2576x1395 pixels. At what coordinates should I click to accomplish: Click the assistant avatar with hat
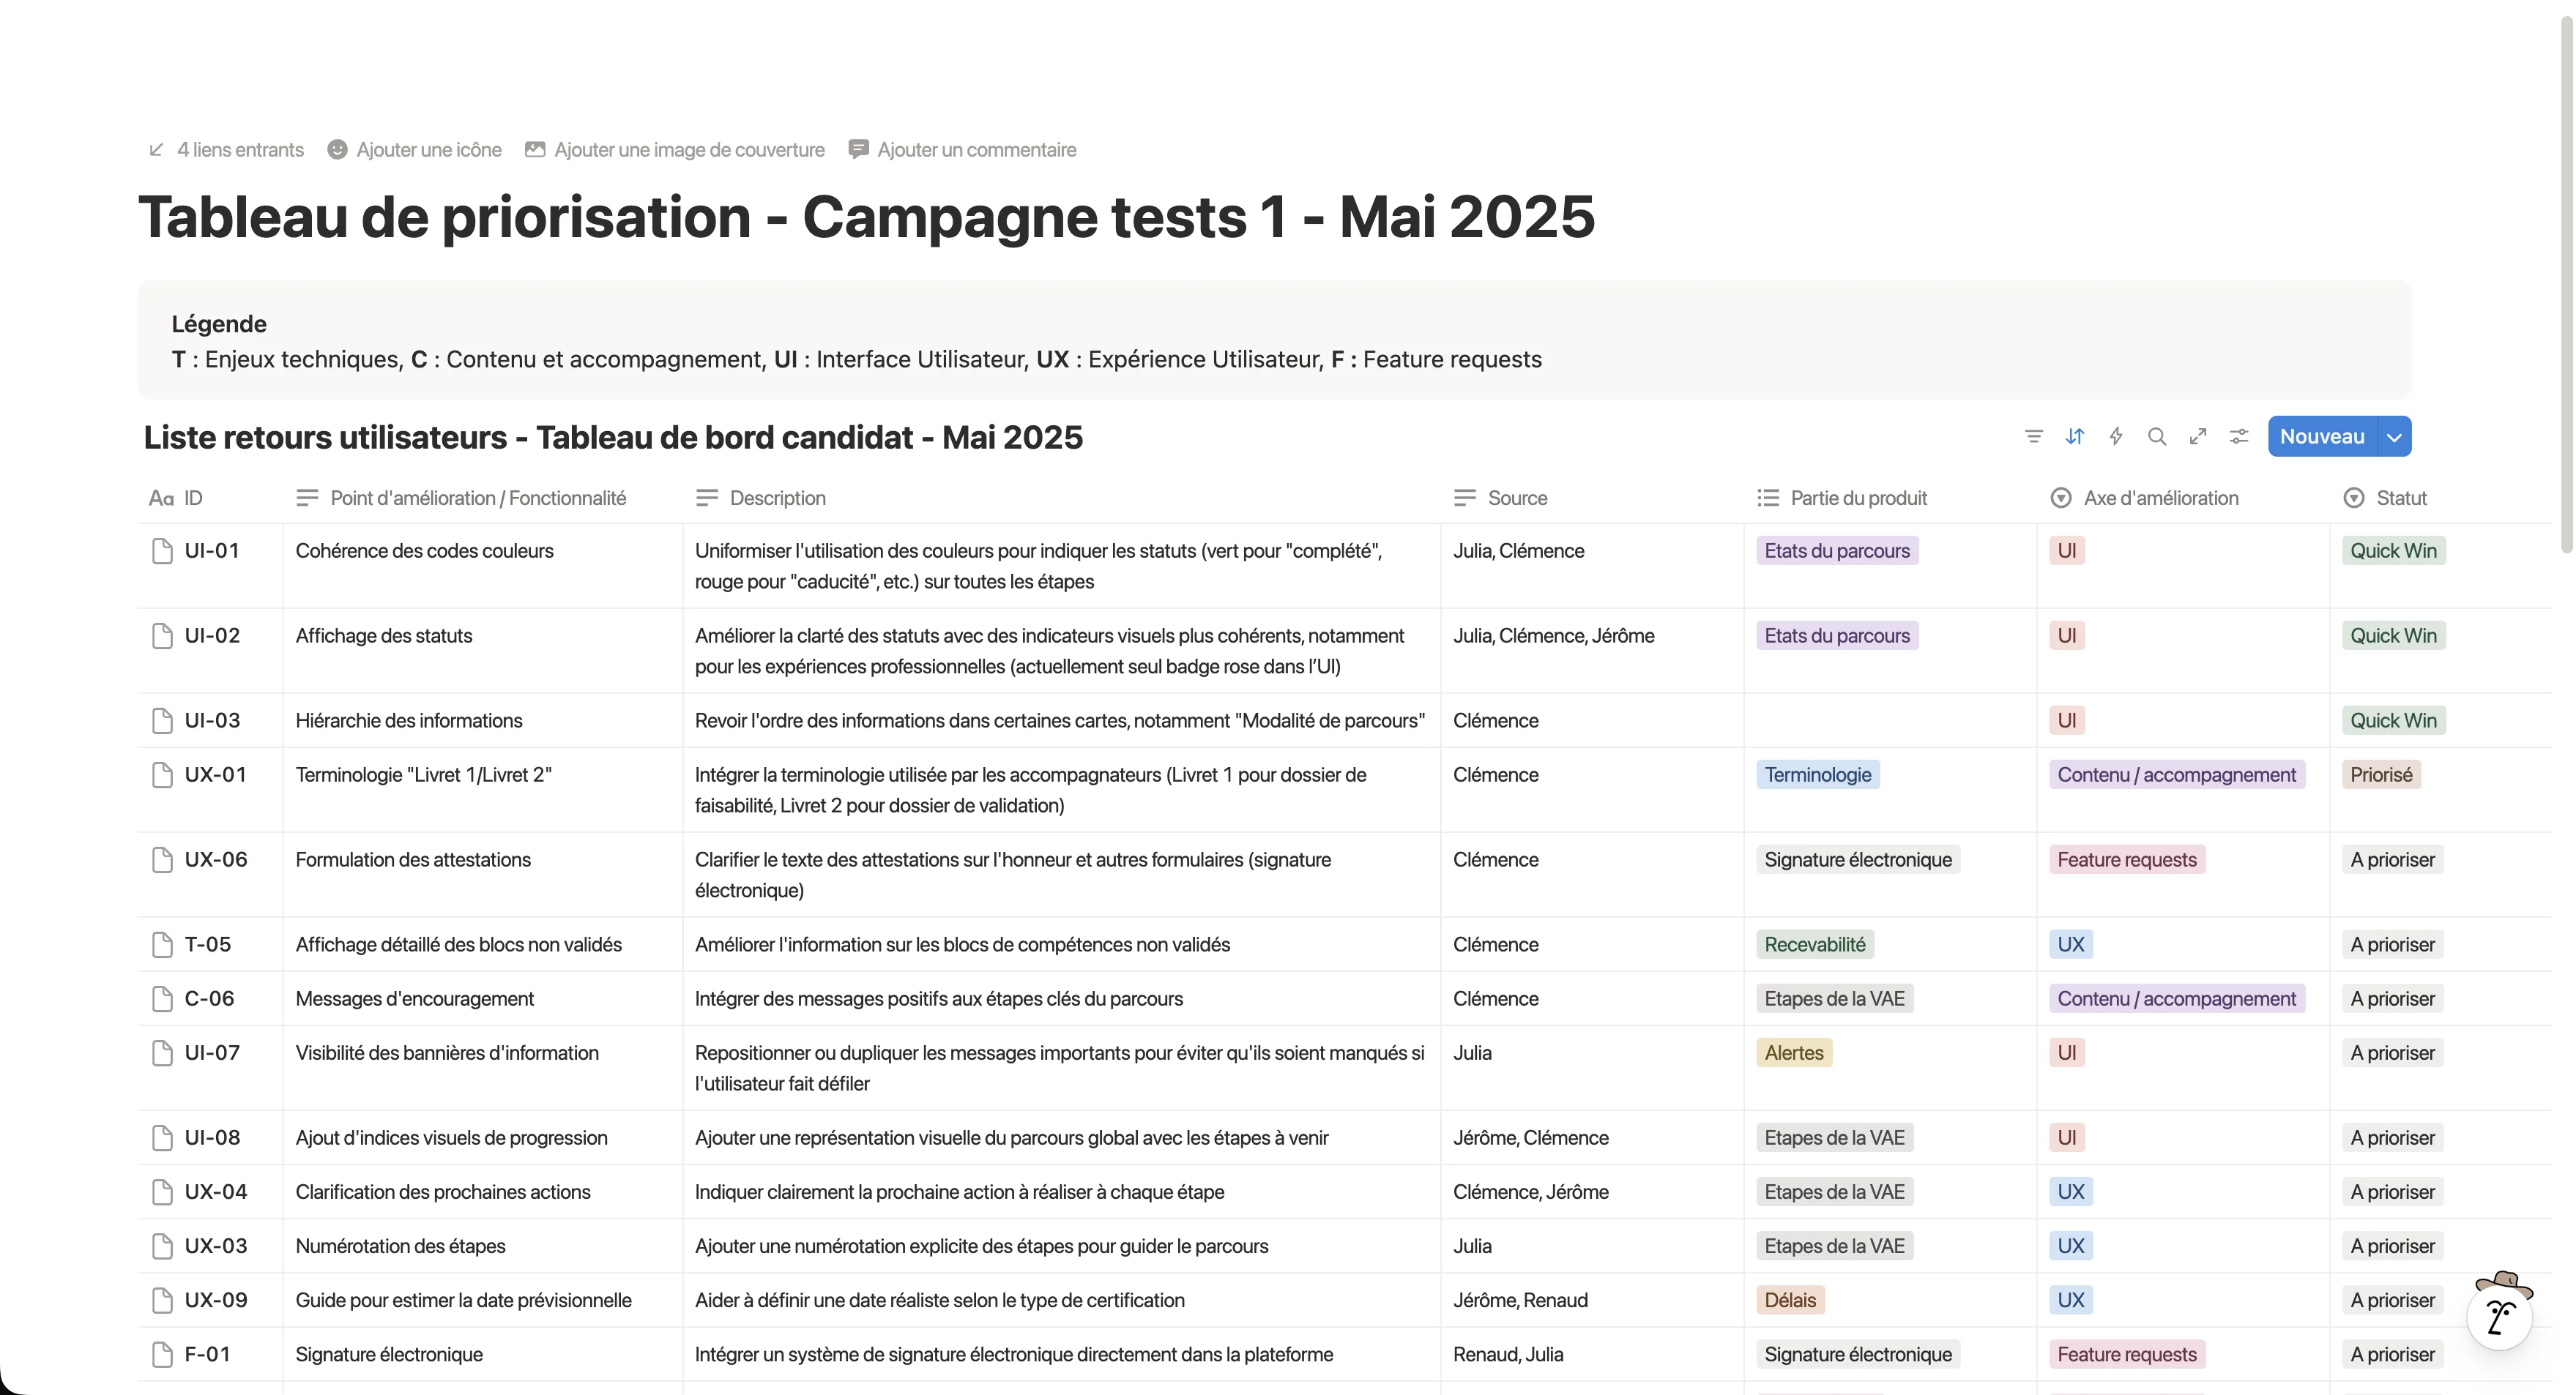tap(2500, 1312)
